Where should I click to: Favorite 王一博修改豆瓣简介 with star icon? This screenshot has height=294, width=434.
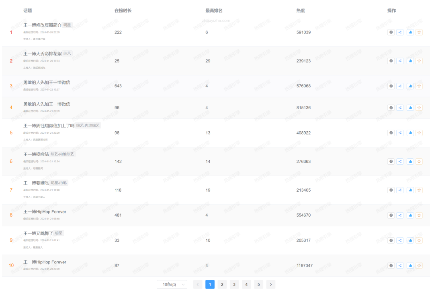coord(419,32)
